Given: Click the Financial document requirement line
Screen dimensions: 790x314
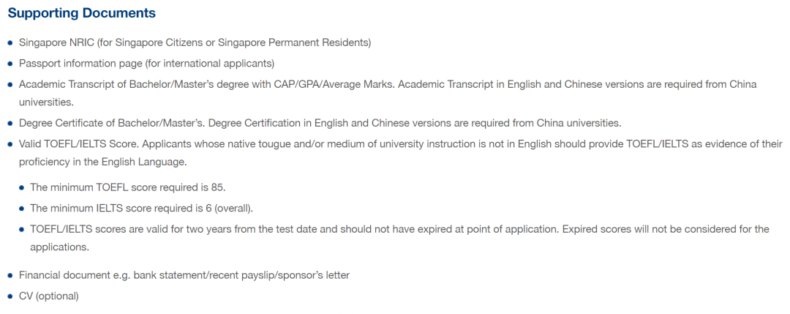Looking at the screenshot, I should point(184,275).
